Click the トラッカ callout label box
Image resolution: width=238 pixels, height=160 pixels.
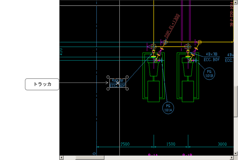click(x=42, y=84)
